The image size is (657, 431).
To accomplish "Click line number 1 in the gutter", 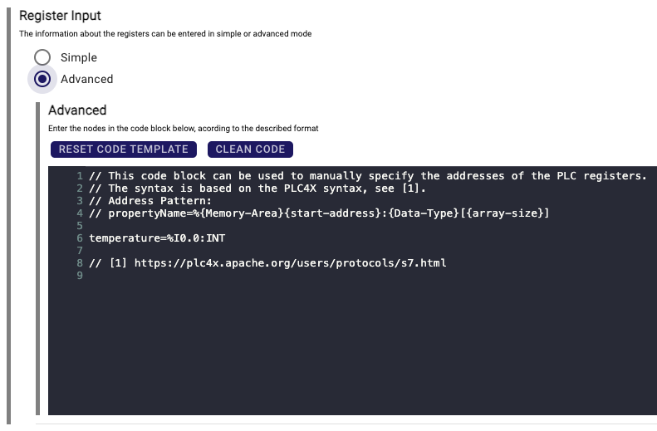I will (80, 176).
